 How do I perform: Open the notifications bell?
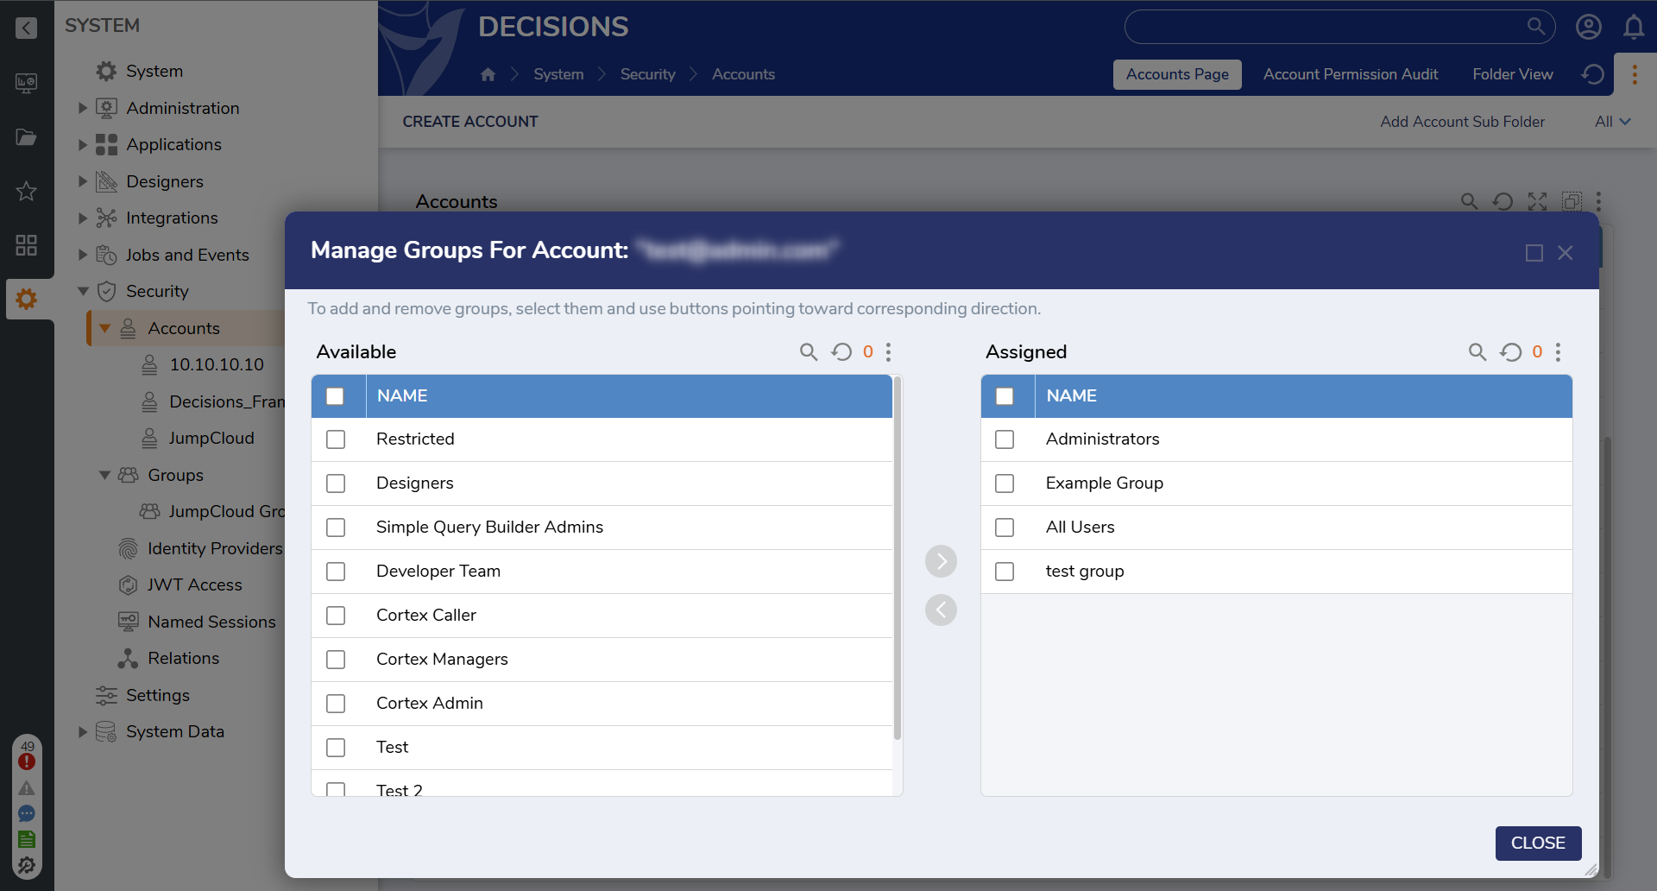(x=1633, y=28)
